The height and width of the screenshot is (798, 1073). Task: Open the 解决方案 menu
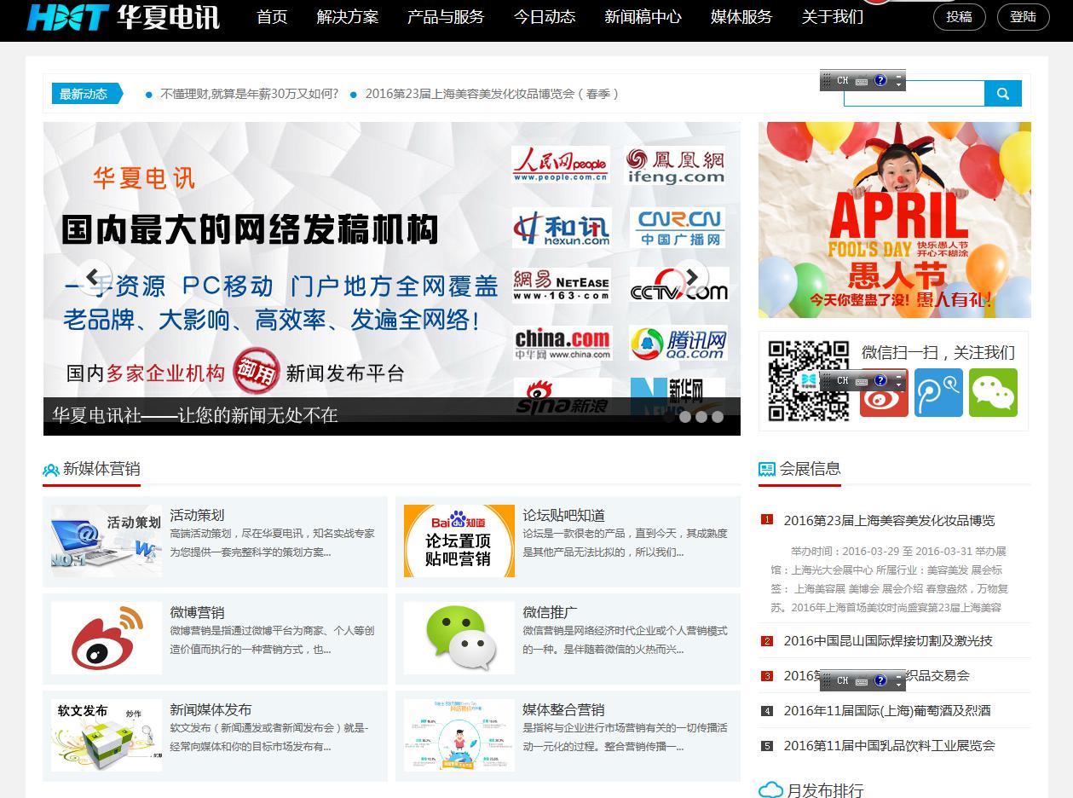click(x=347, y=17)
